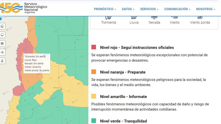Screen dimensions: 221x124
Task: Open the COMUNICACIÓN menu
Action: [x=177, y=9]
